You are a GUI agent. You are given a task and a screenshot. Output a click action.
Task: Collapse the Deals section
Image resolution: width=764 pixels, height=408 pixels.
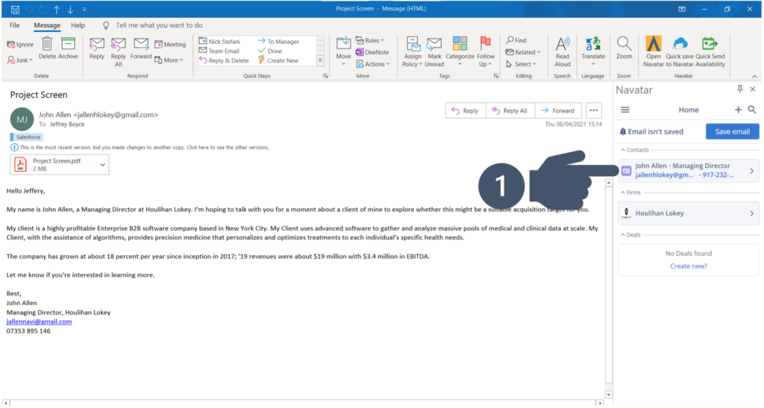pyautogui.click(x=630, y=235)
